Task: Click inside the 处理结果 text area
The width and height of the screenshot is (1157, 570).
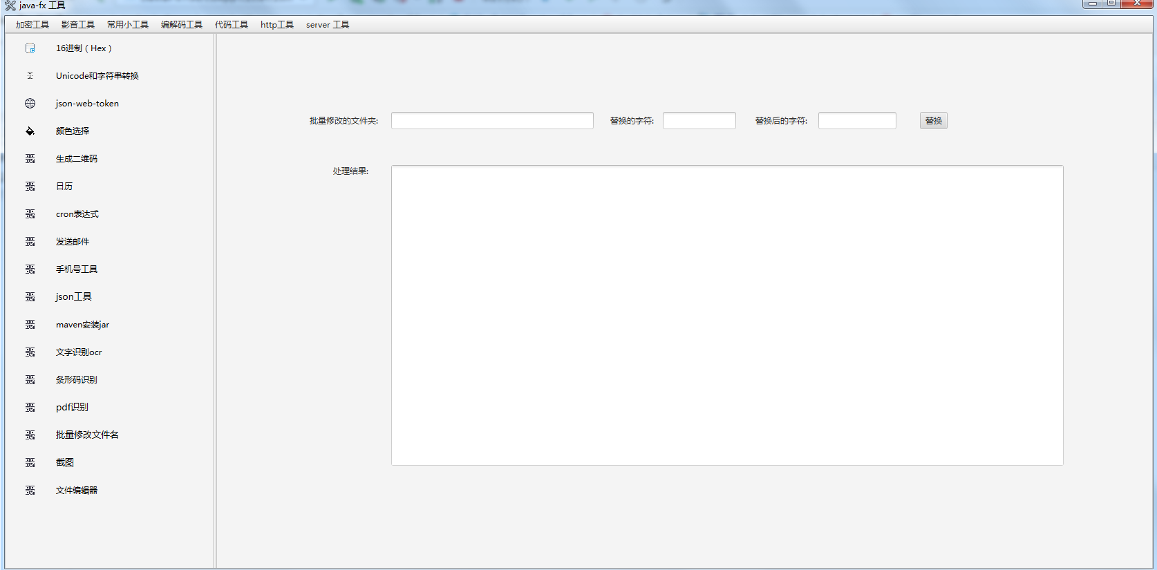Action: click(x=727, y=315)
